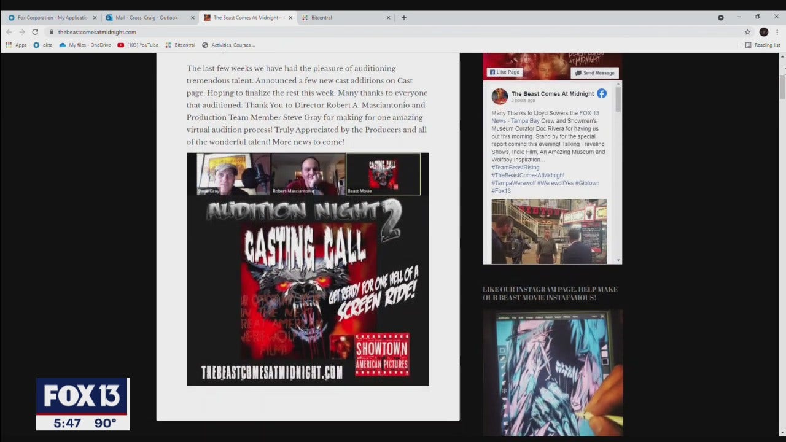Open the Bitcentral bookmark on bookmarks bar
The image size is (786, 442).
tap(180, 45)
